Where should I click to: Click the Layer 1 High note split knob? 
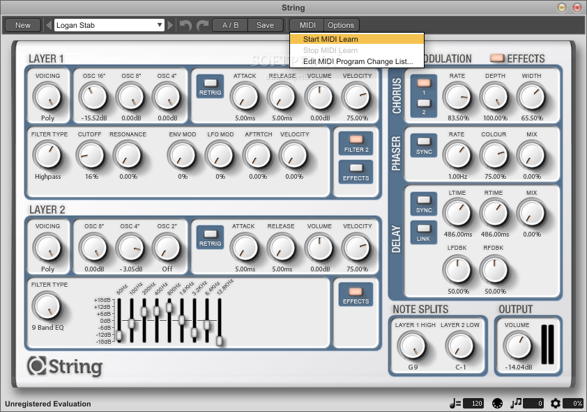(413, 346)
